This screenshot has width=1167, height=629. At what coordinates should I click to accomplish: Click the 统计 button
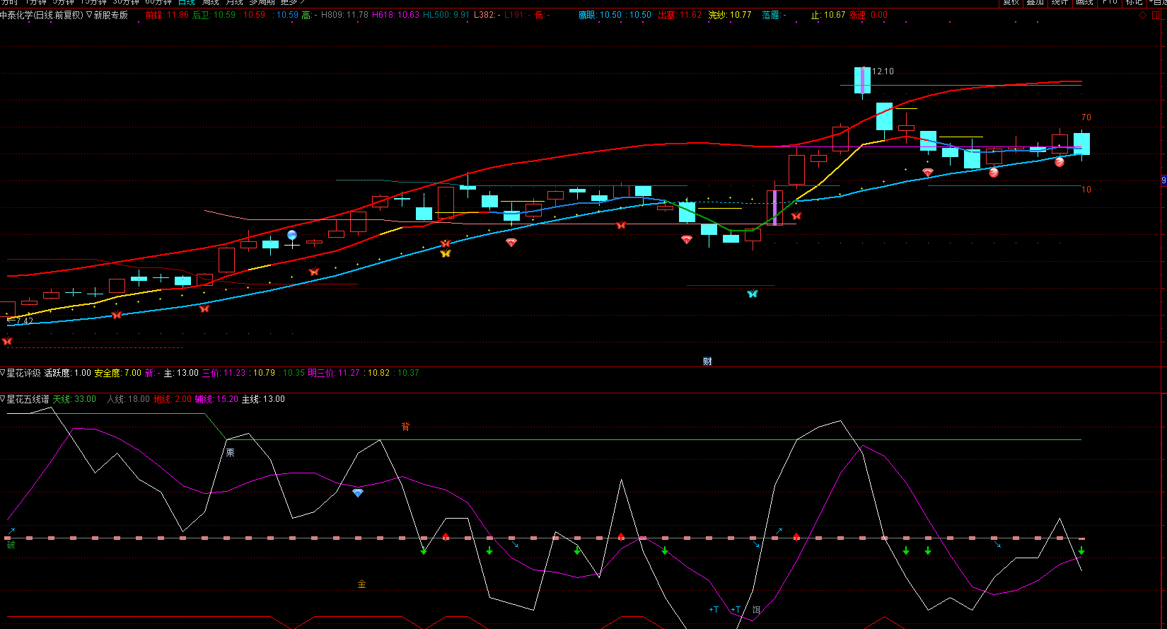tap(1059, 3)
